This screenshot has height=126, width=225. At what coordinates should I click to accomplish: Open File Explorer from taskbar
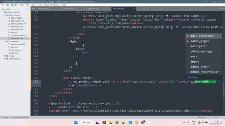click(x=111, y=122)
